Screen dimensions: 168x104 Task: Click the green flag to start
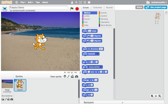(72, 9)
